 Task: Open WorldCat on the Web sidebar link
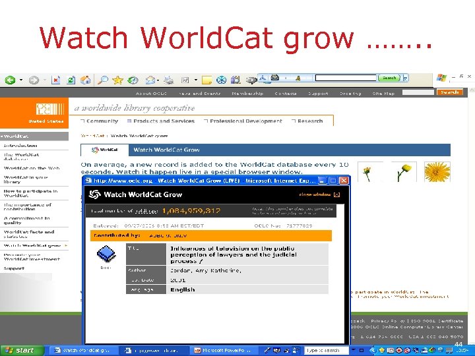[x=32, y=168]
